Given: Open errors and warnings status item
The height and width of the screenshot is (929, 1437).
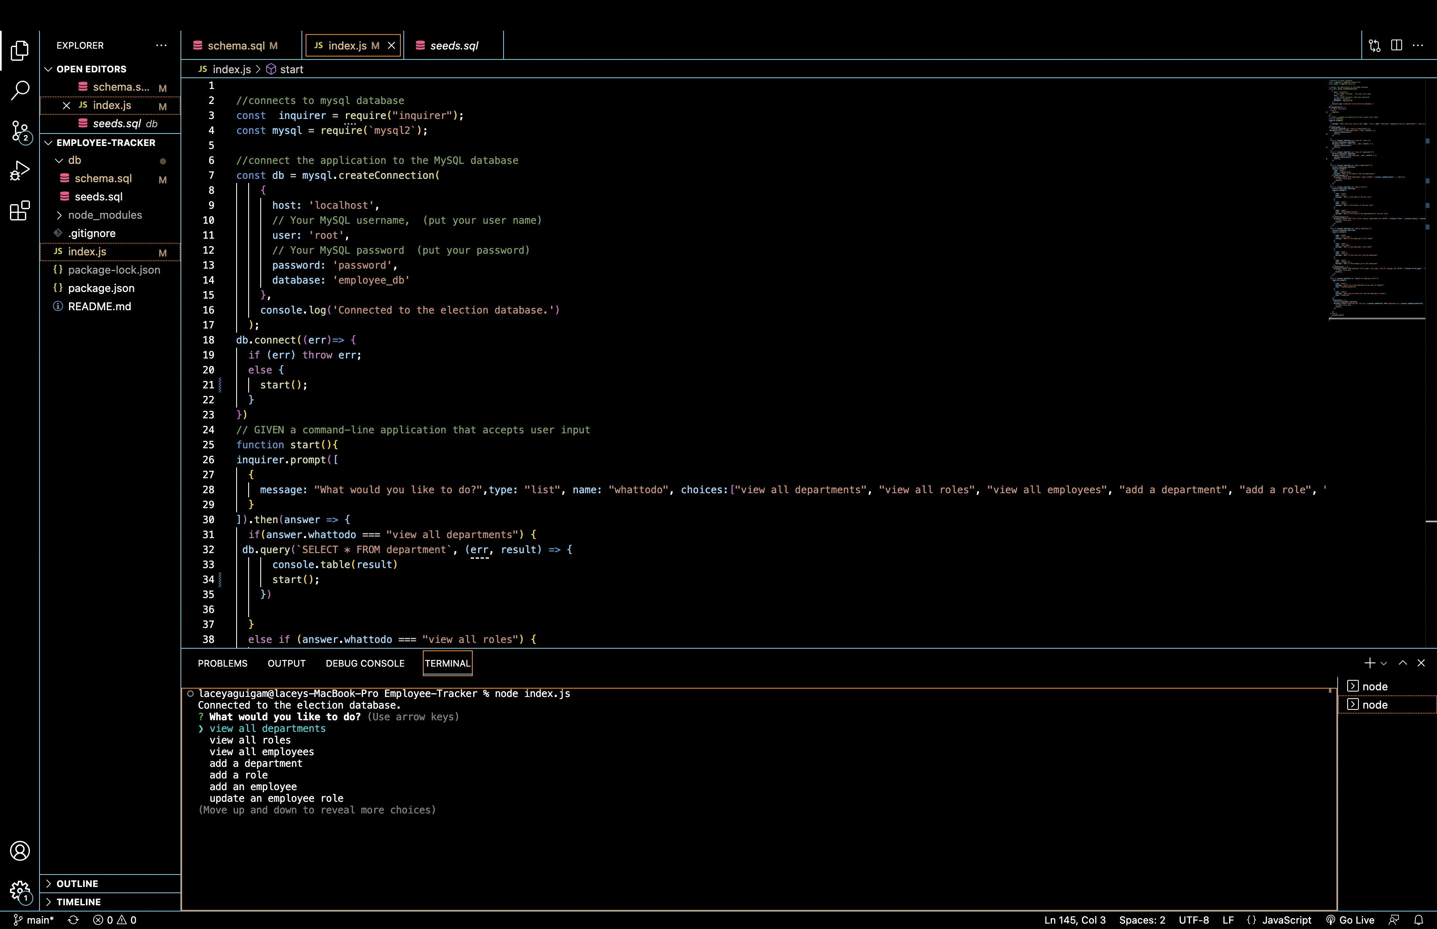Looking at the screenshot, I should [115, 920].
